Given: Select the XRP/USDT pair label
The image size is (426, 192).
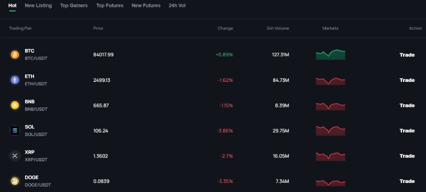Looking at the screenshot, I should pyautogui.click(x=36, y=160).
